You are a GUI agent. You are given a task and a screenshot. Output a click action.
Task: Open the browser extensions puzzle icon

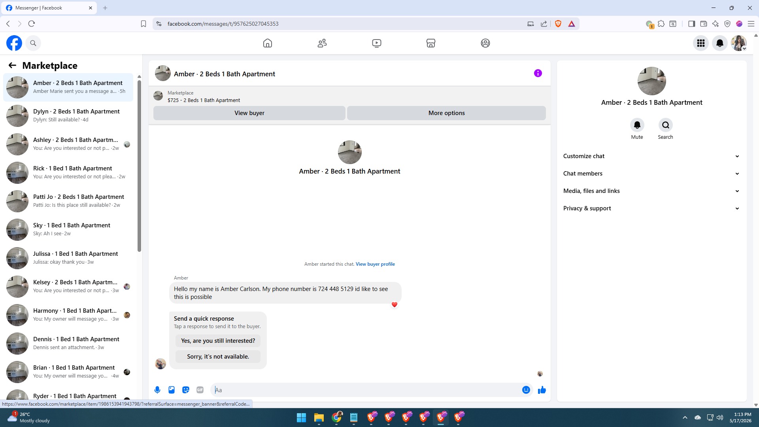(661, 24)
